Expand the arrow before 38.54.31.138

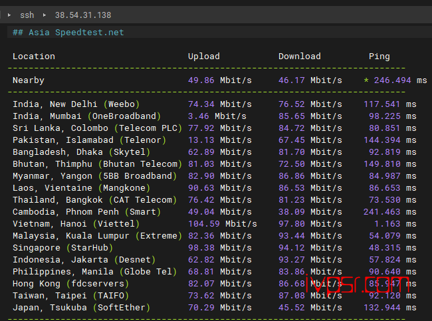(x=45, y=15)
